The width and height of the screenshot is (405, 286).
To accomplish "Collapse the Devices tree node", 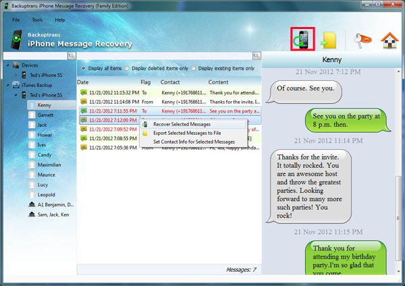I will tap(7, 65).
